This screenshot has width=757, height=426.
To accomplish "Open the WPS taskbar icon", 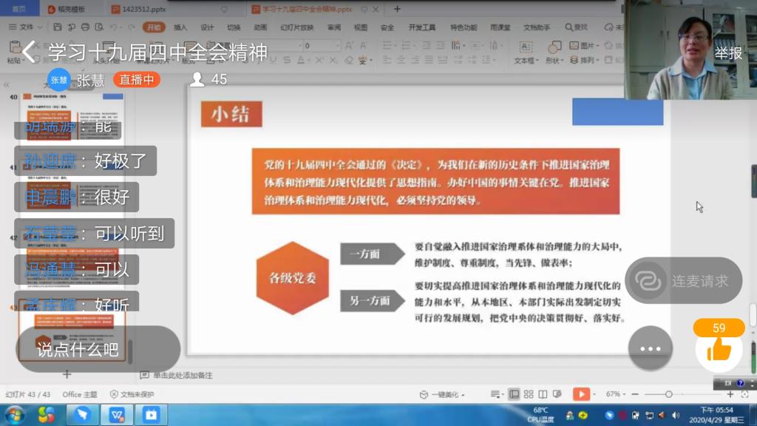I will tap(116, 415).
